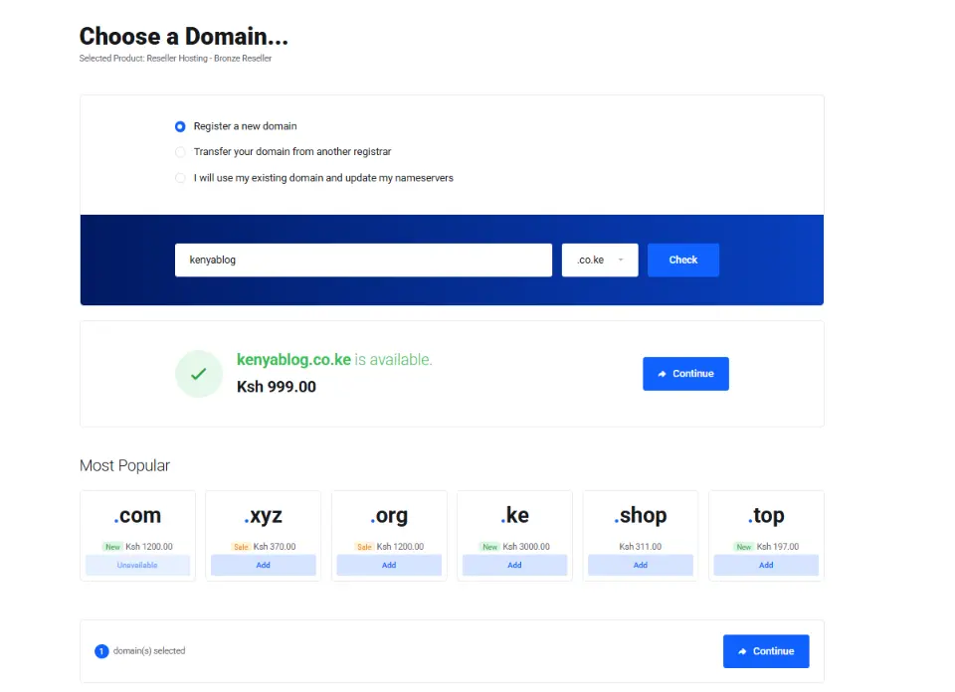Click the Sale badge on .org
Image resolution: width=955 pixels, height=692 pixels.
pyautogui.click(x=364, y=547)
